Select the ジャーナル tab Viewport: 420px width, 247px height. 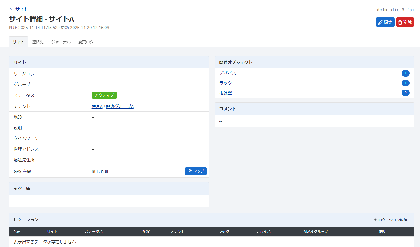61,42
